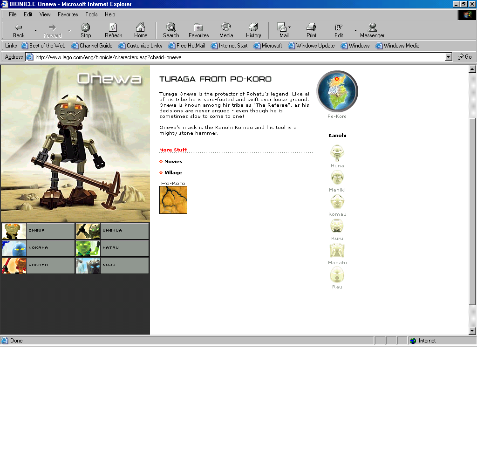Open the Edit button's dropdown arrow

(x=355, y=30)
